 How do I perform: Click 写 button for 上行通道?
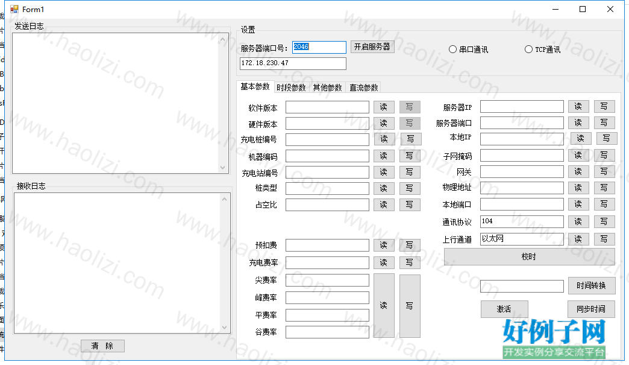pyautogui.click(x=604, y=240)
